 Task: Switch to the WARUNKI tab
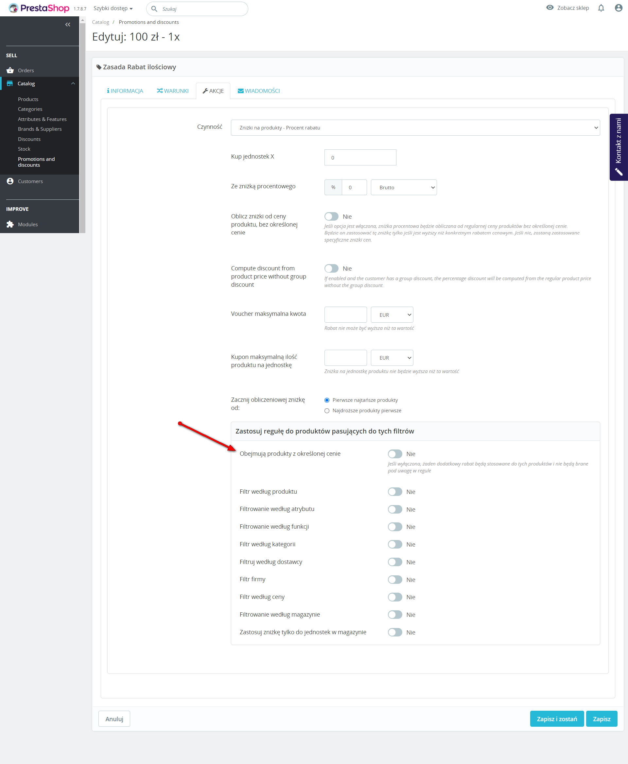click(173, 91)
